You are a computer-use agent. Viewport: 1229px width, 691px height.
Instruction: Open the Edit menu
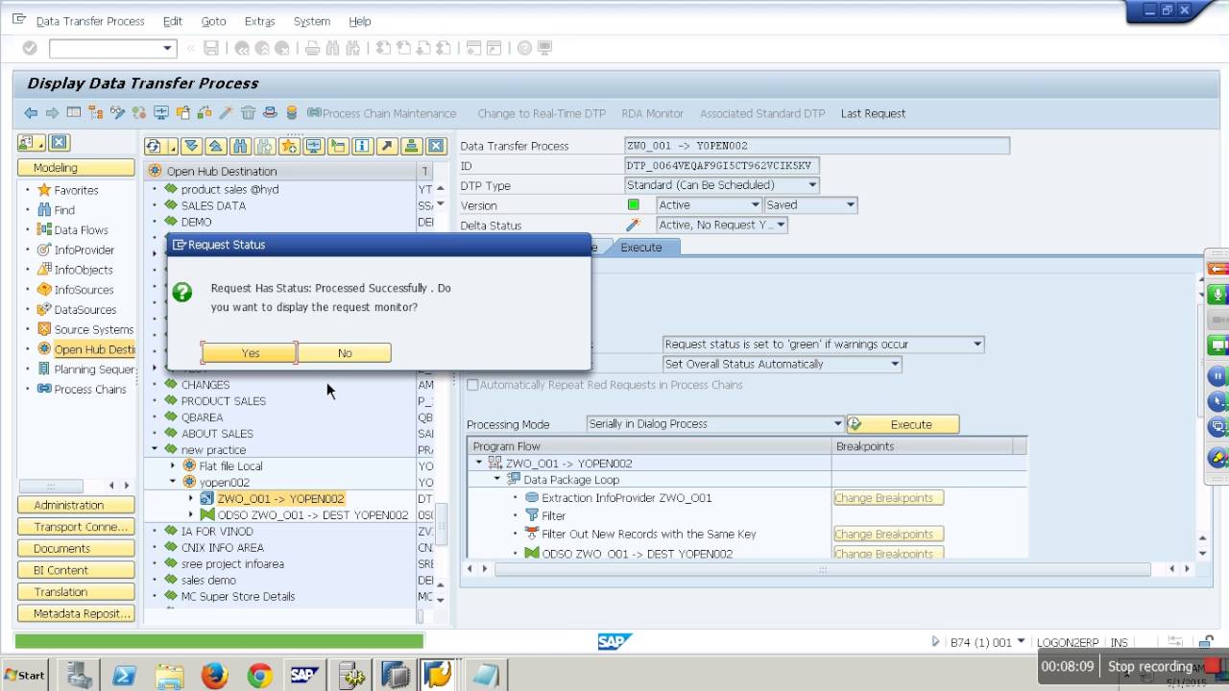tap(173, 21)
